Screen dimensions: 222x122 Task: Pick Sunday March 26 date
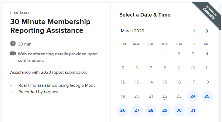(x=123, y=110)
